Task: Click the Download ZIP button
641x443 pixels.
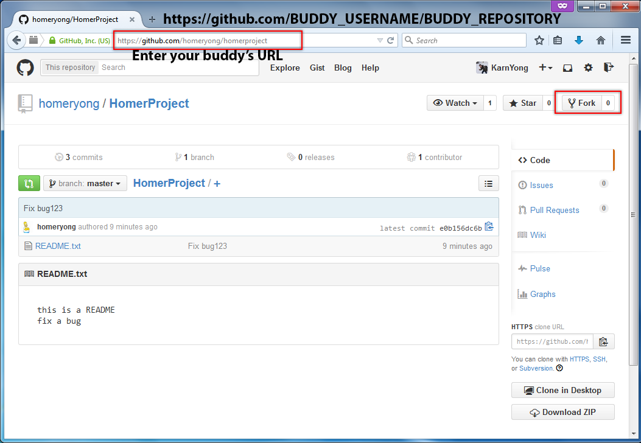Action: point(562,412)
